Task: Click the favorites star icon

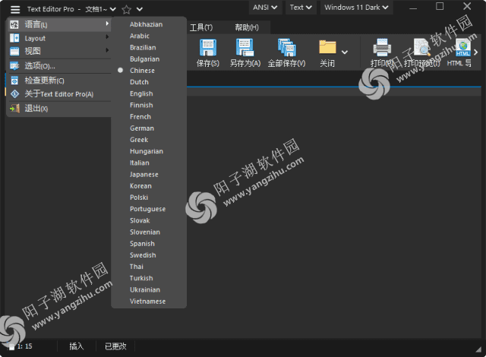Action: click(x=126, y=10)
